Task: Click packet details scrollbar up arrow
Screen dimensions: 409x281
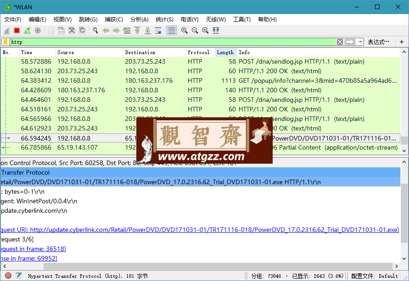Action: (404, 162)
